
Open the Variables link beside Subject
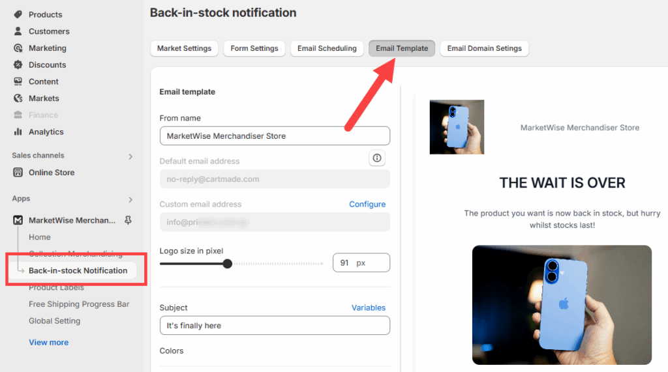pyautogui.click(x=369, y=308)
